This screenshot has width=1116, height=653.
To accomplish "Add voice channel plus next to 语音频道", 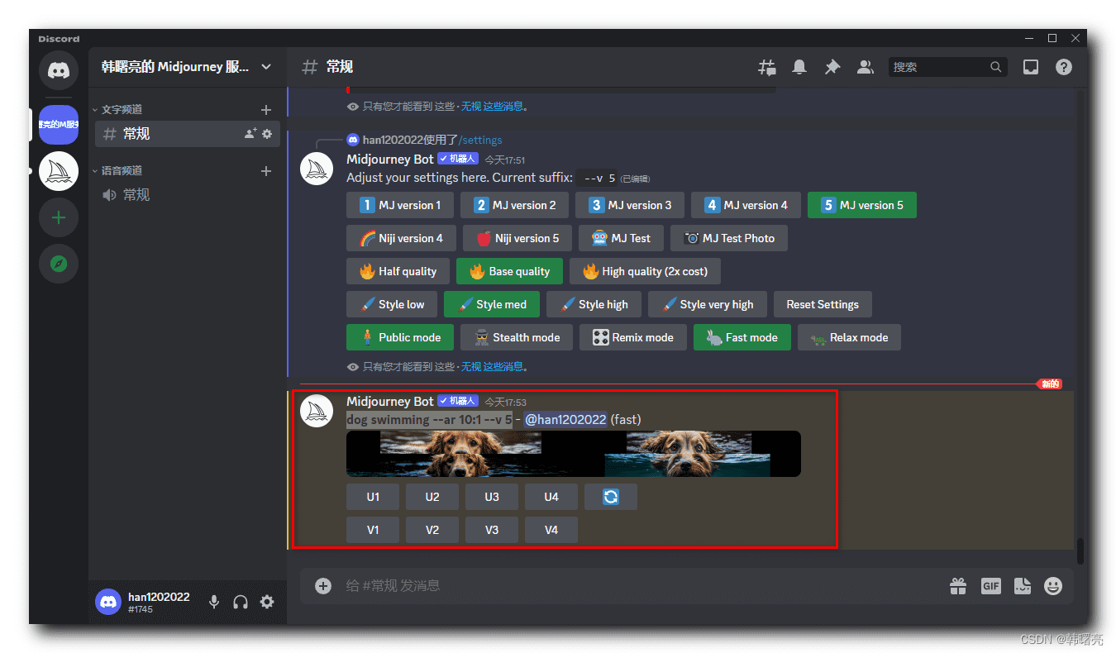I will [266, 170].
